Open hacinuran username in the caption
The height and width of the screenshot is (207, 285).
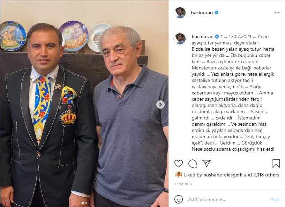pos(202,36)
